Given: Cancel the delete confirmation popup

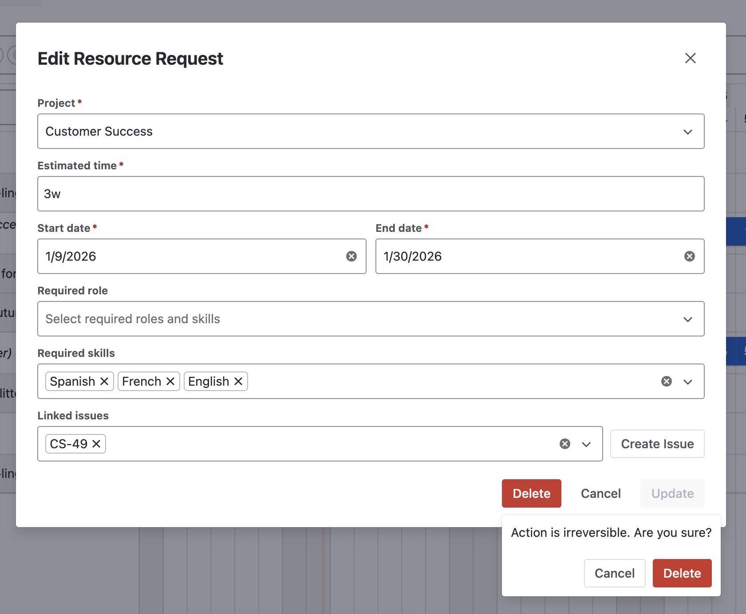Looking at the screenshot, I should pyautogui.click(x=614, y=573).
